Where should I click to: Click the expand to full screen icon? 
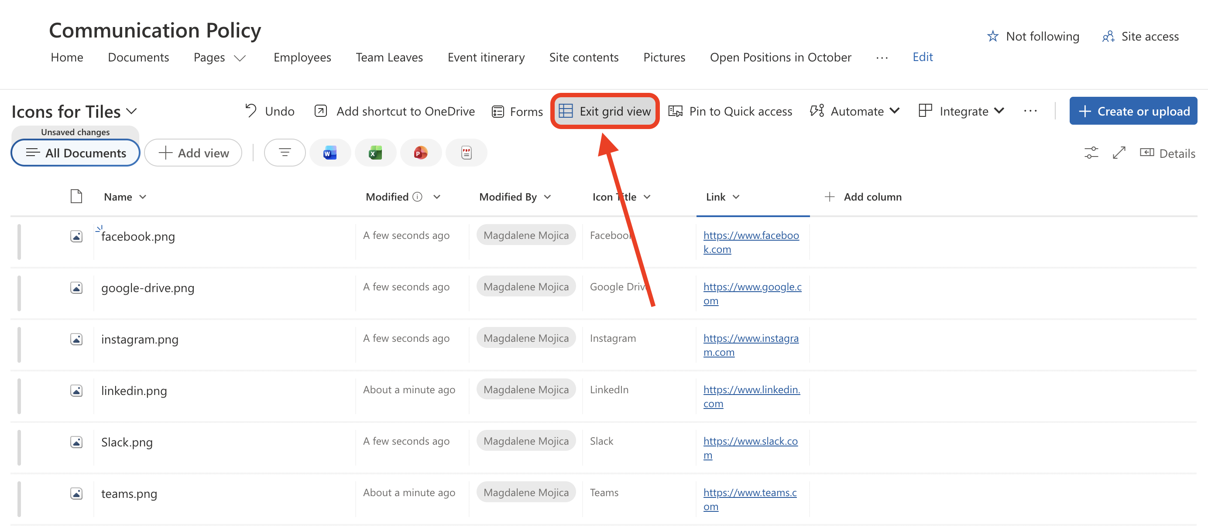[1119, 153]
